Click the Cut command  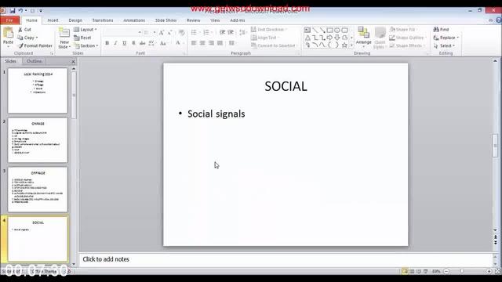pos(24,30)
